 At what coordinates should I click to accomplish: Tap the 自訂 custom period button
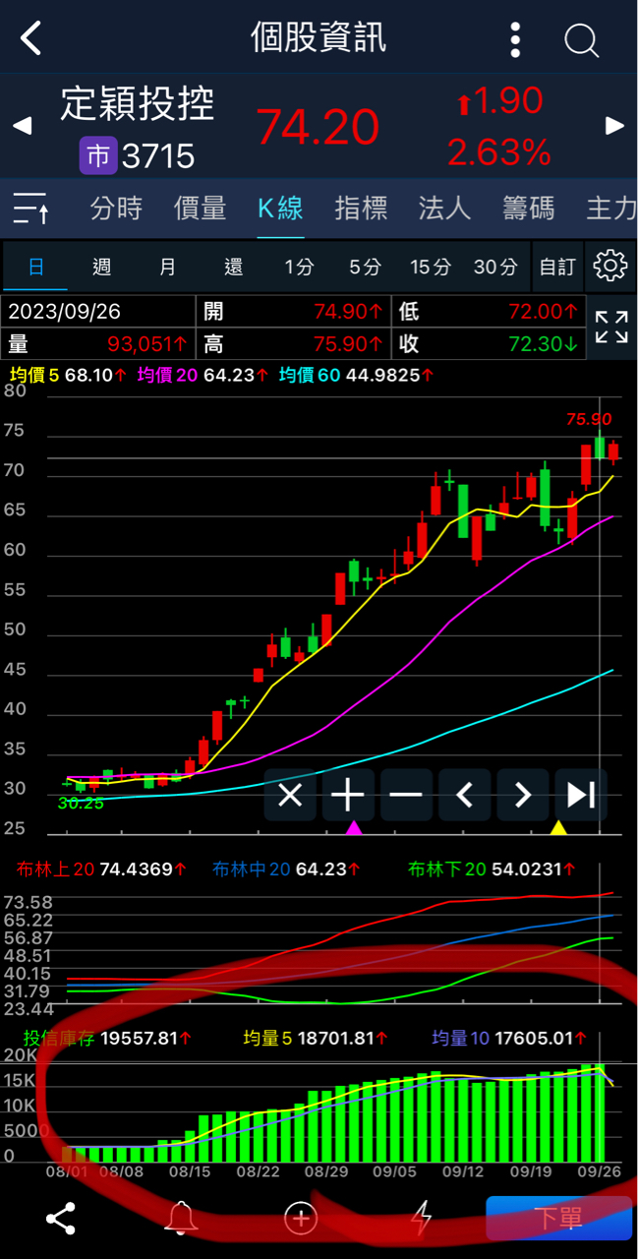557,267
